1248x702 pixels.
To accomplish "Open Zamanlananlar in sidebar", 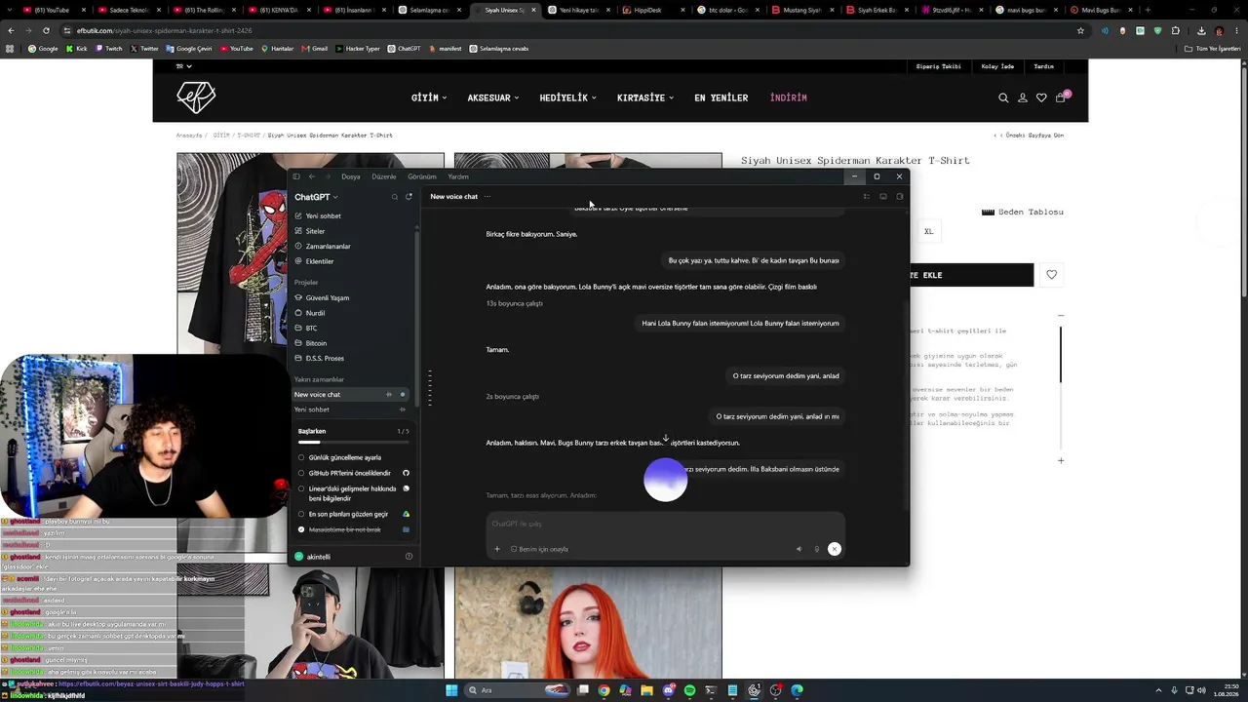I will [329, 247].
